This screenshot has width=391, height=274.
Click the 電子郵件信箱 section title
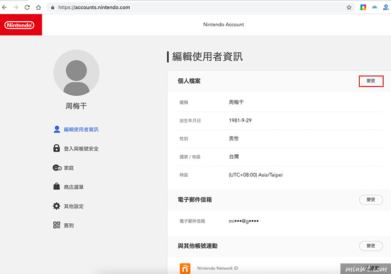click(195, 200)
